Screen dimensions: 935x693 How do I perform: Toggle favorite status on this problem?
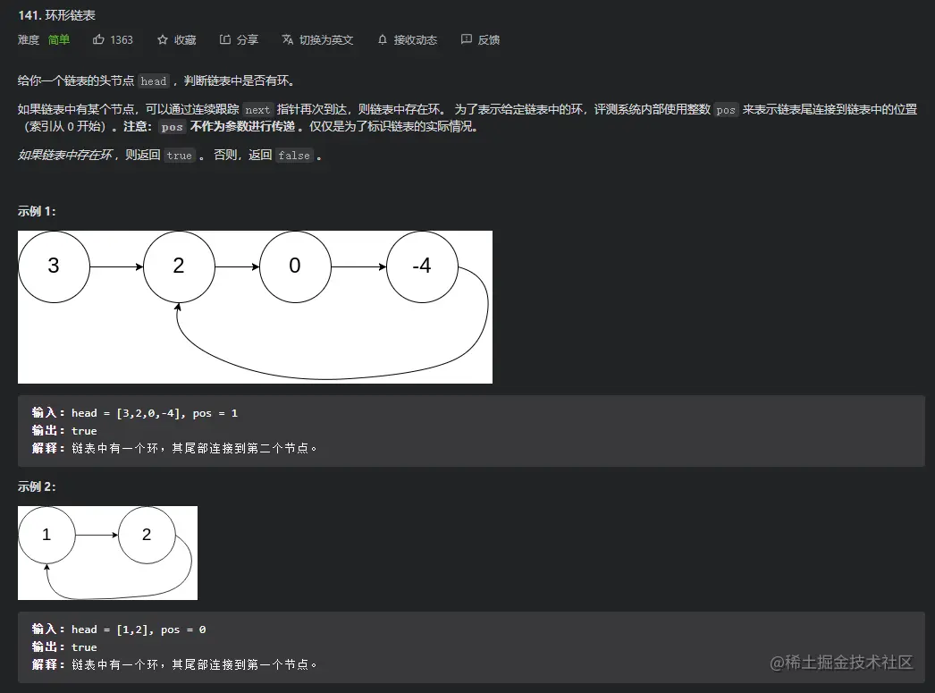click(x=176, y=39)
